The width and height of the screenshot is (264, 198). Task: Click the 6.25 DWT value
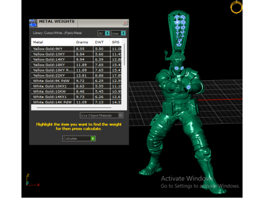[99, 81]
